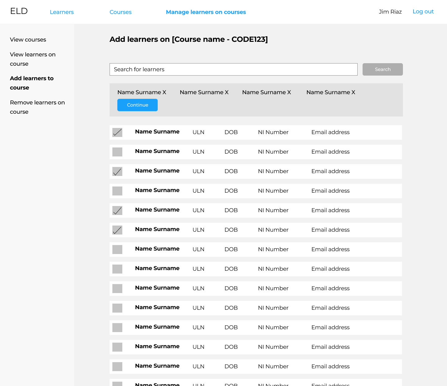Remove the first selected Name Surname chip
Viewport: 447px width, 386px height.
[x=164, y=92]
